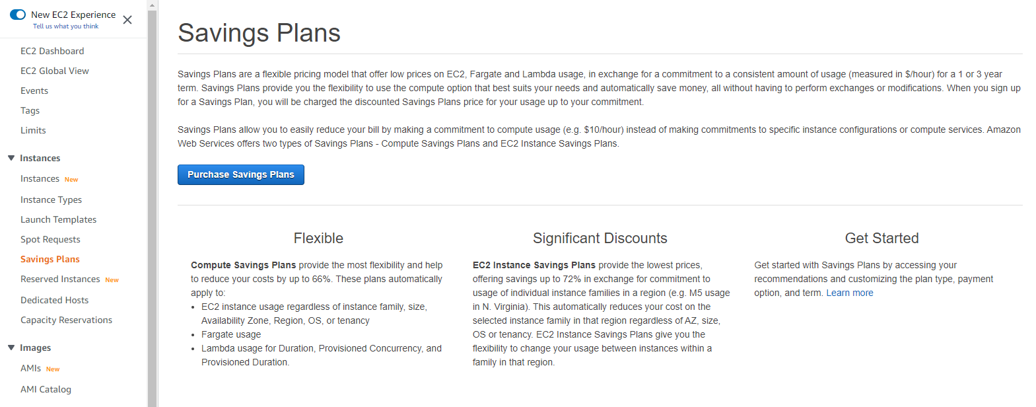
Task: Open the Tags page
Action: point(30,110)
